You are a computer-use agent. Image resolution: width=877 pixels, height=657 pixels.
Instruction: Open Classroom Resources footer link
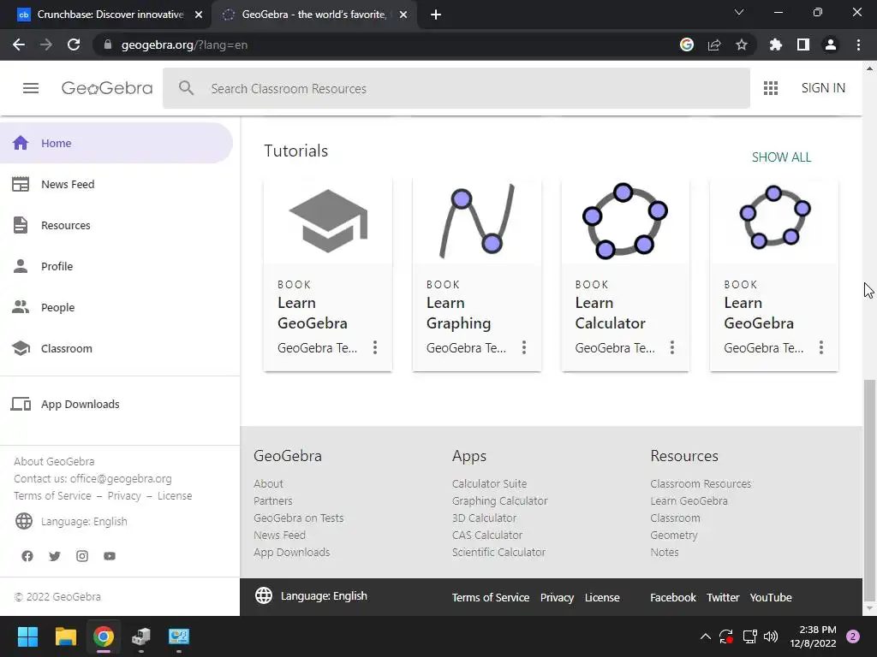point(701,483)
